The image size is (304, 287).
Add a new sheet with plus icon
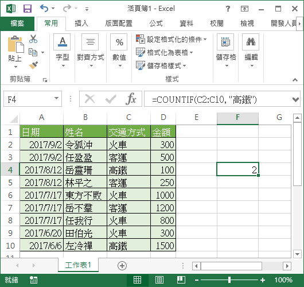[x=122, y=265]
